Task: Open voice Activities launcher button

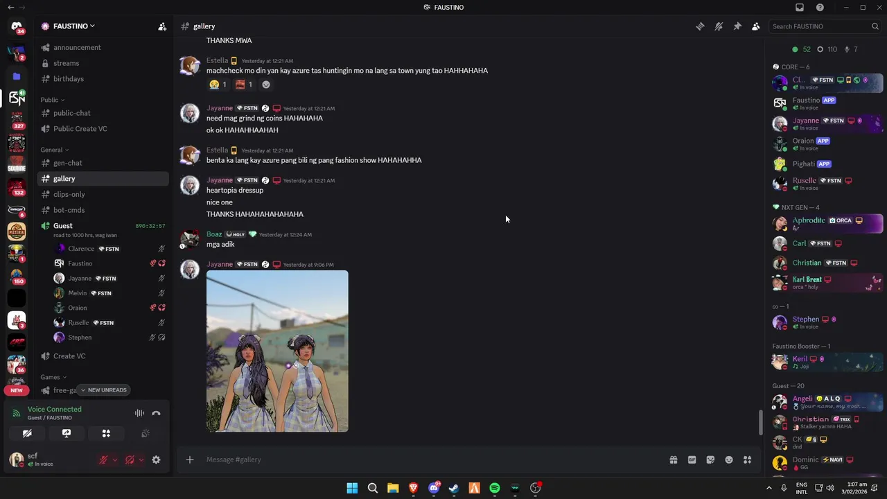Action: [x=106, y=433]
